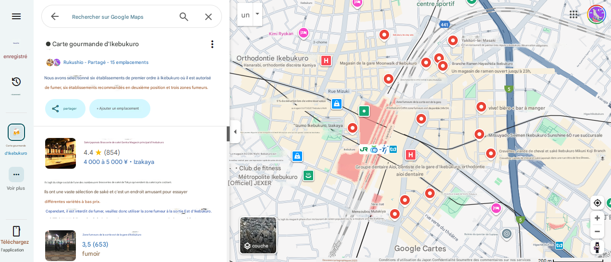This screenshot has height=262, width=611.
Task: Open Street View pegman
Action: pos(597,247)
